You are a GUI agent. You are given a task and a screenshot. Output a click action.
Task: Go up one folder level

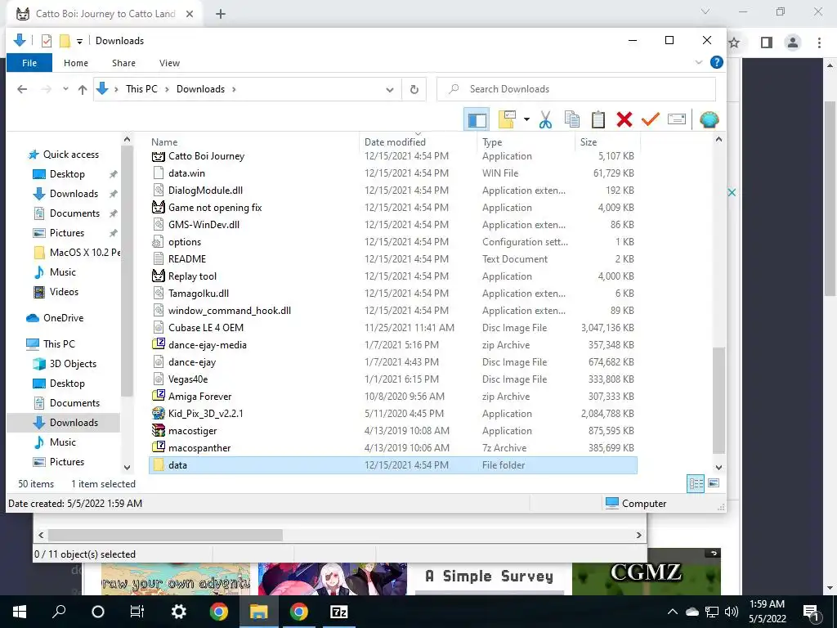[83, 89]
